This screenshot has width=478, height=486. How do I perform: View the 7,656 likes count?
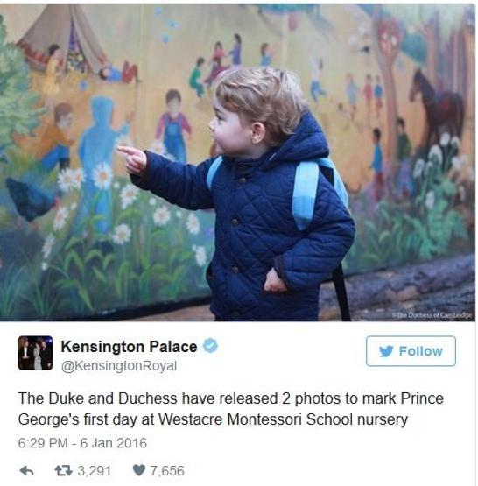[167, 471]
